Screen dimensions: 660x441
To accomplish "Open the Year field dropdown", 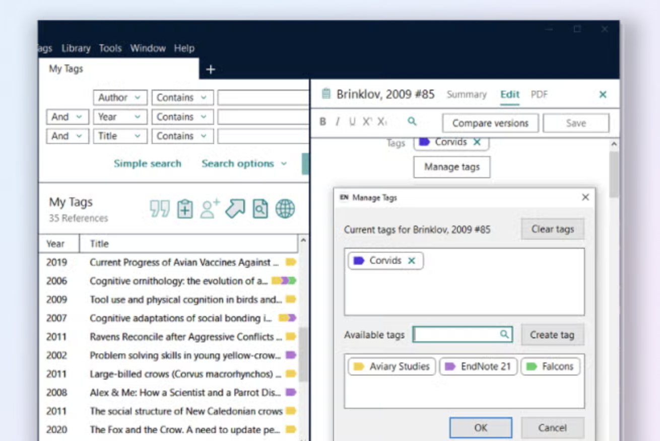I will (x=120, y=116).
